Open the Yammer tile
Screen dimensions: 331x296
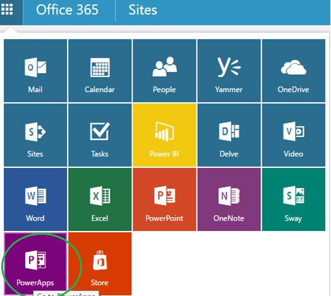(229, 71)
